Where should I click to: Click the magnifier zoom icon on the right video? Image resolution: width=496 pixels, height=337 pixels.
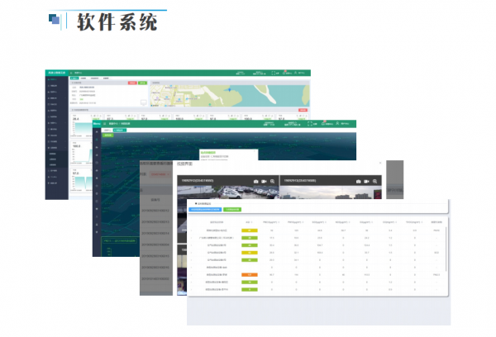374,180
